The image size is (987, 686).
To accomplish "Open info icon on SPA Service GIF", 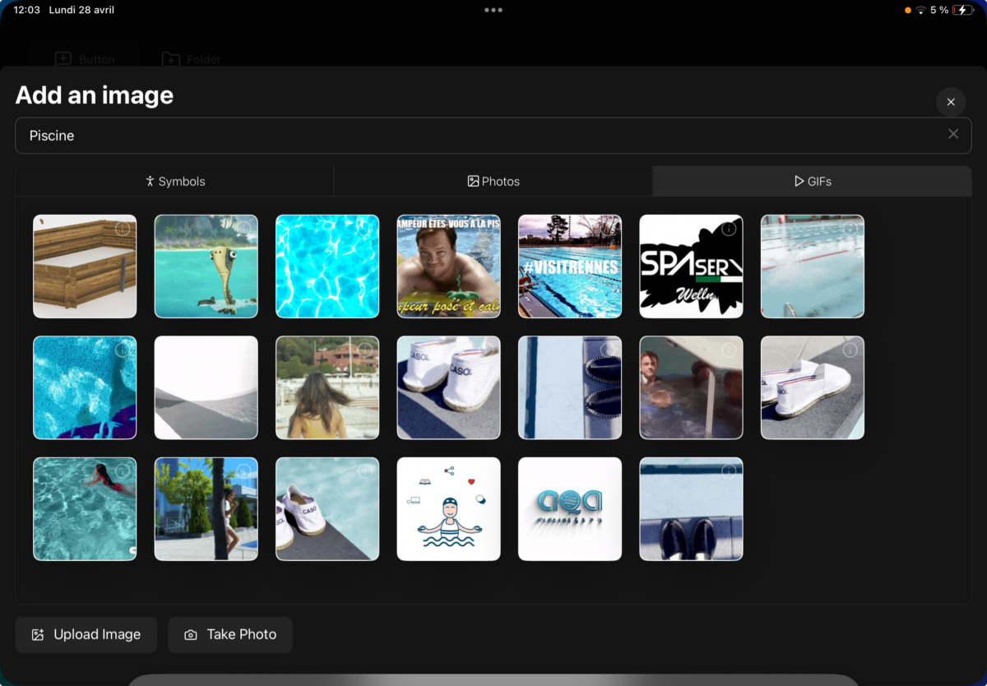I will [729, 229].
